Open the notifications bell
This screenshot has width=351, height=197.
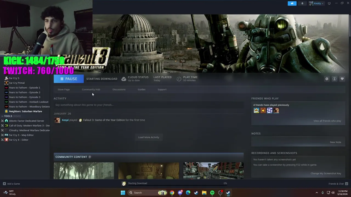tap(302, 3)
